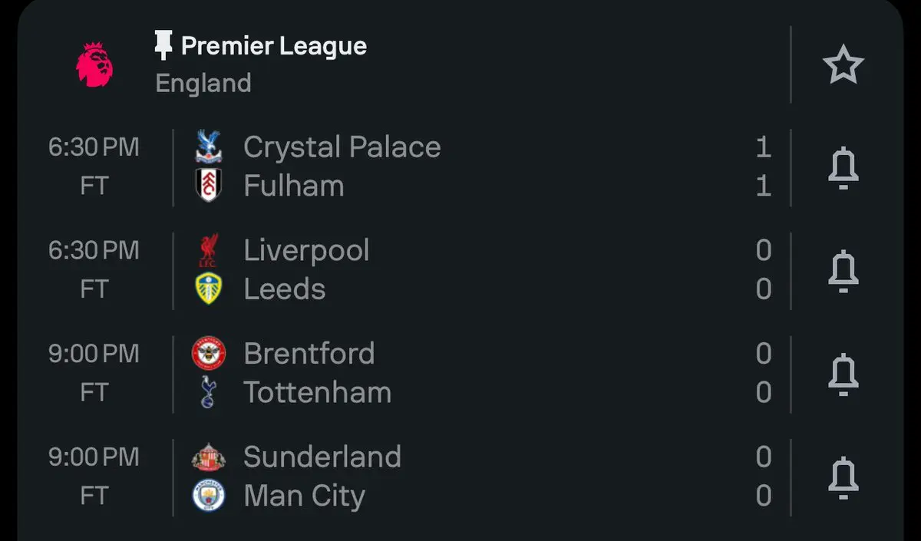Open the Crystal Palace team name
921x541 pixels.
(x=342, y=147)
